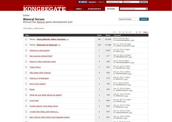Go to page 3 of topics
This screenshot has height=122, width=172.
127,32
